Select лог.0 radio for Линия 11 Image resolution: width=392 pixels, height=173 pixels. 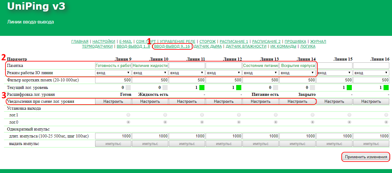202,122
